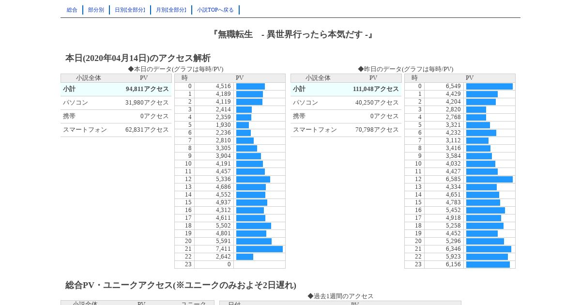581x305 pixels.
Task: Select the novel title 無職転生 heading
Action: tap(292, 34)
